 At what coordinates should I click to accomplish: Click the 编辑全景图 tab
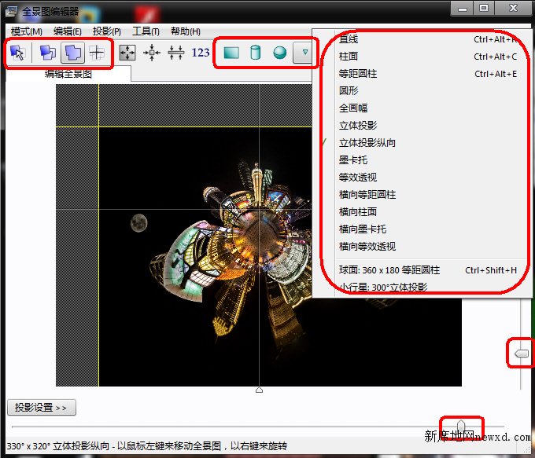point(68,74)
